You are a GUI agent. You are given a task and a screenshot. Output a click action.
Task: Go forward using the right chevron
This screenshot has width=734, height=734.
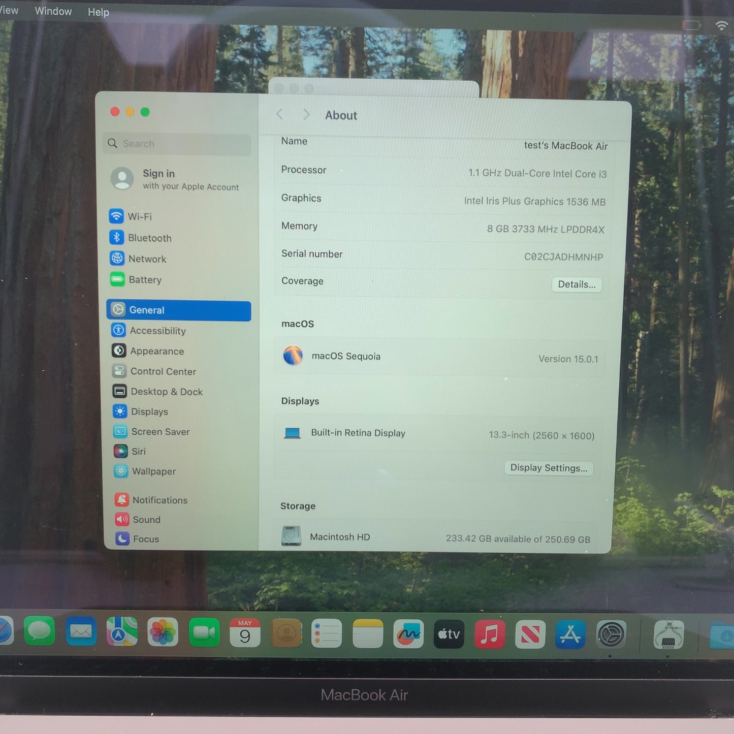[x=306, y=115]
